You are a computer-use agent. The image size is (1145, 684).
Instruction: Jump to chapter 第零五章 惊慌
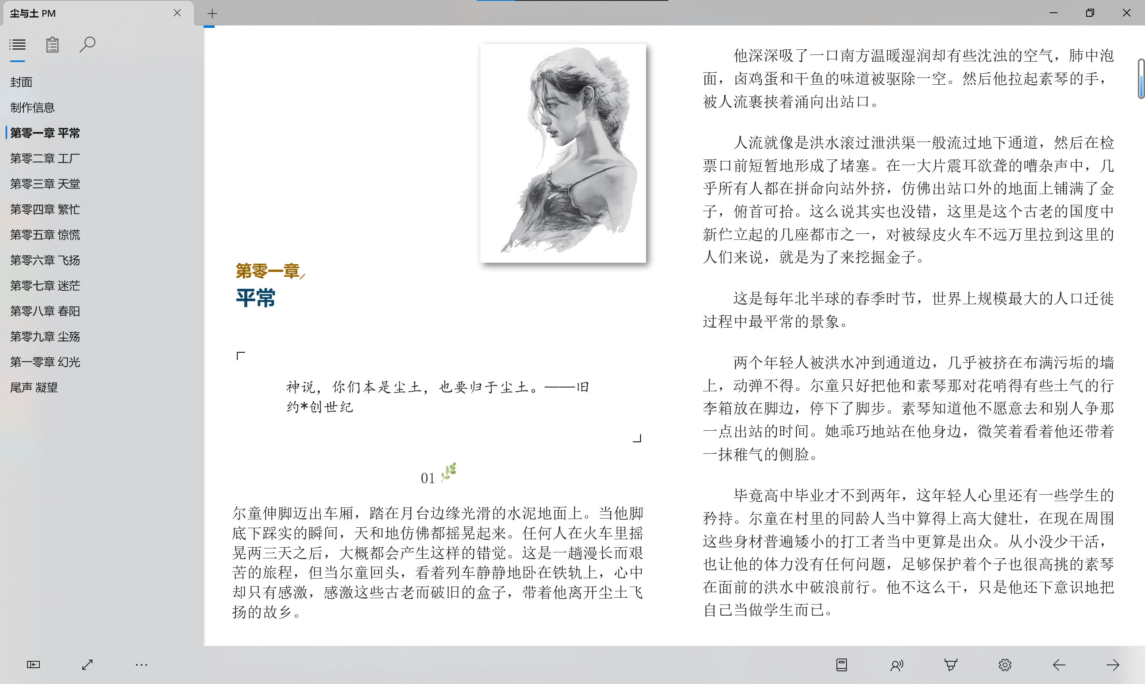click(x=45, y=235)
